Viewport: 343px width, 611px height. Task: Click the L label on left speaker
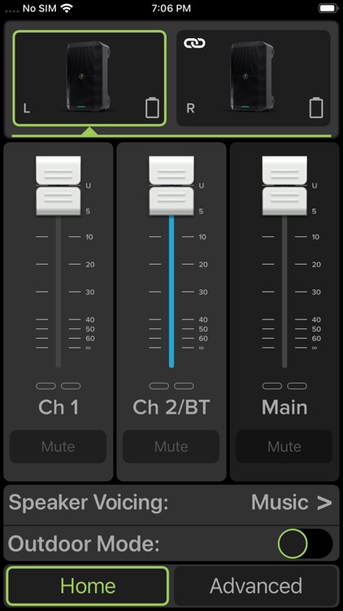27,108
